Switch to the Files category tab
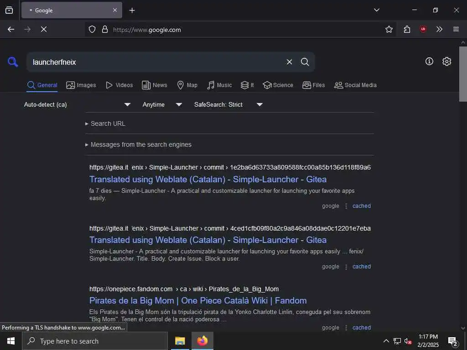Viewport: 467px width, 350px height. click(314, 85)
